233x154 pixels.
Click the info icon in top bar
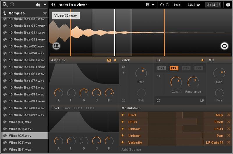[x=228, y=5]
